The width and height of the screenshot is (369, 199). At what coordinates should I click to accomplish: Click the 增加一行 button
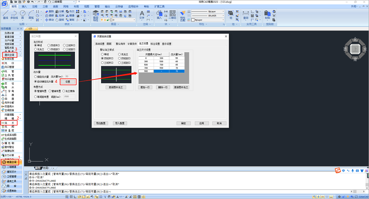tap(145, 87)
